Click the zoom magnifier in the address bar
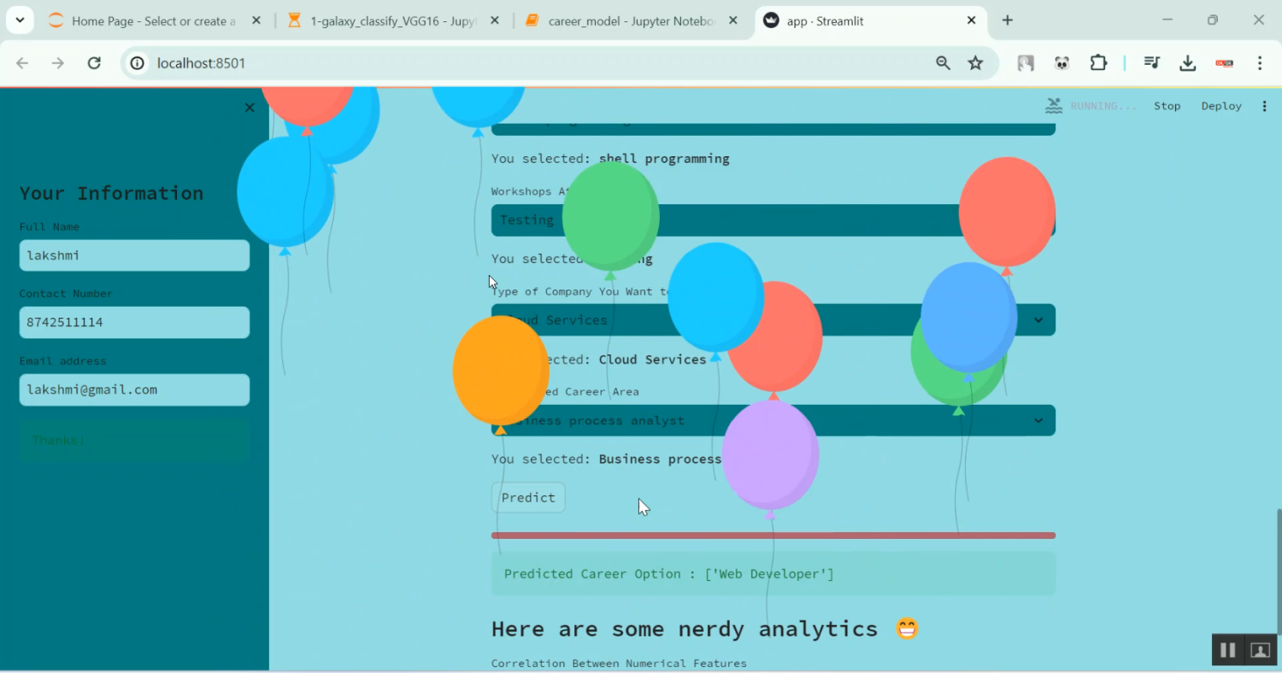Image resolution: width=1282 pixels, height=673 pixels. coord(943,62)
